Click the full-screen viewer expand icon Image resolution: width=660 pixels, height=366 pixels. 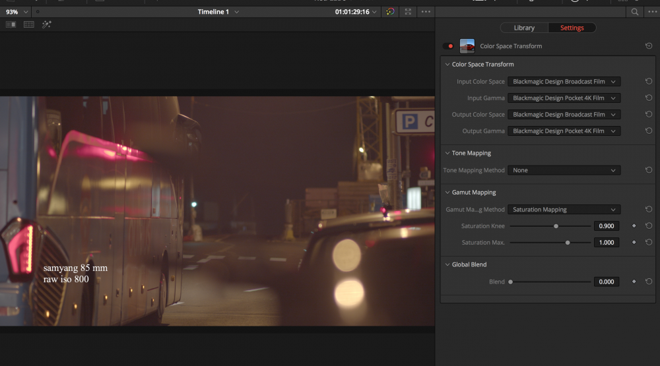click(x=408, y=12)
